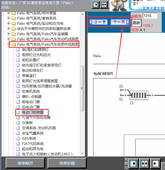Open 侧/尾灯和牌照灯 document
The image size is (165, 170).
tap(35, 50)
